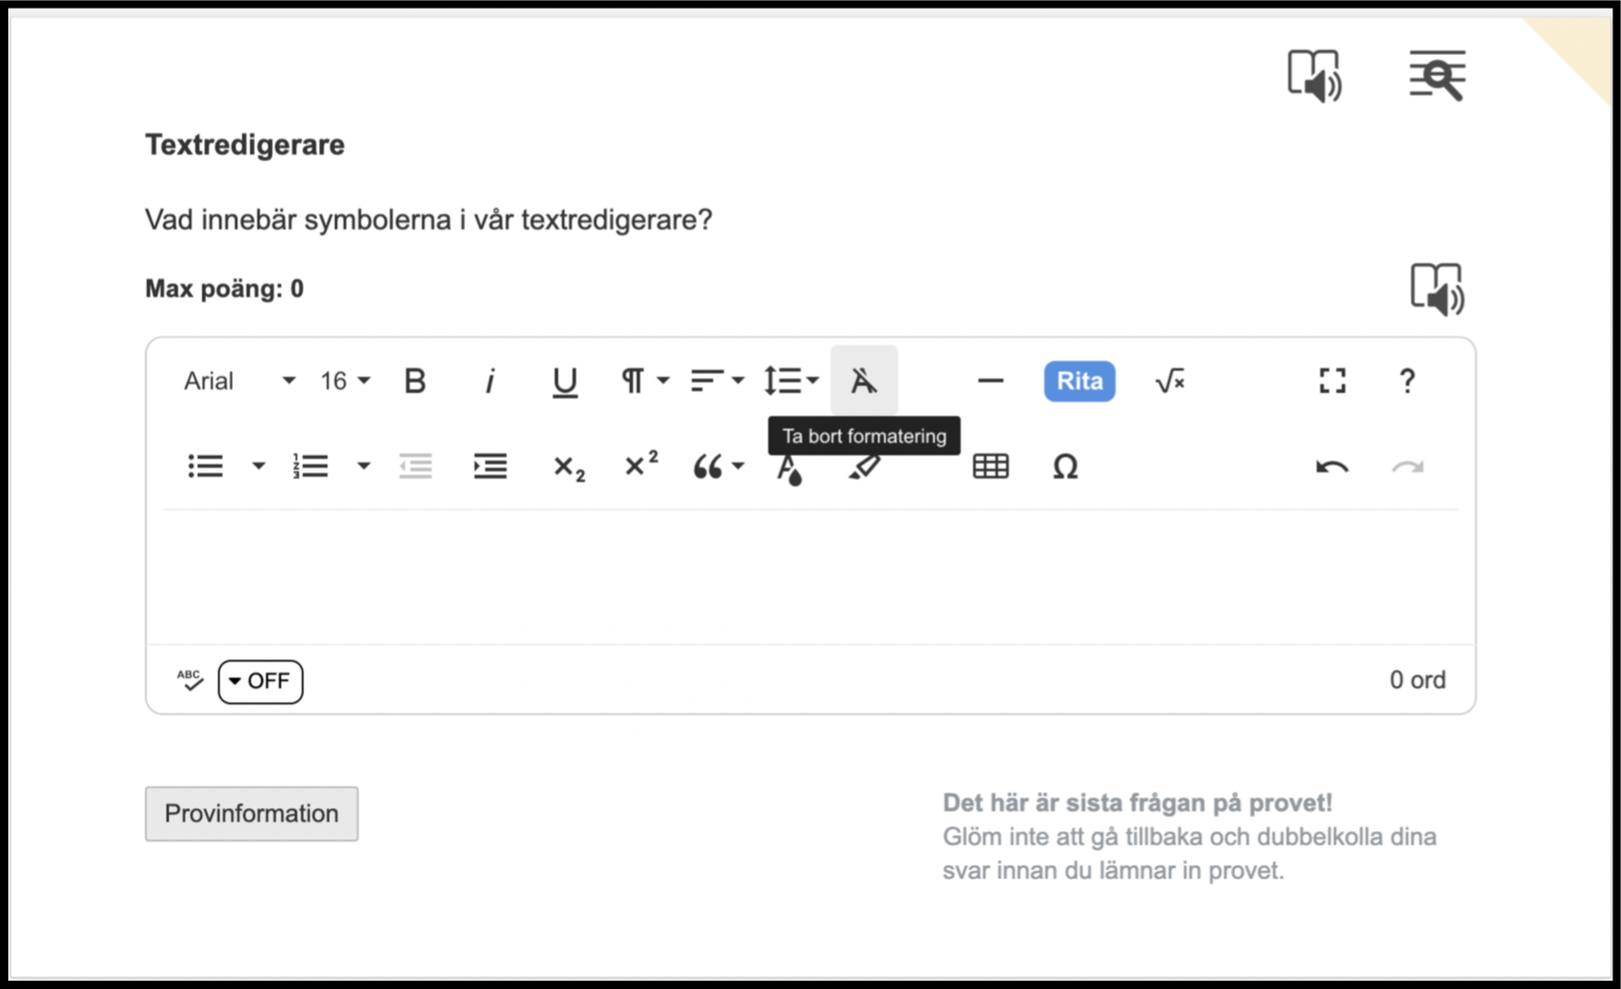Open paragraph format dropdown
The width and height of the screenshot is (1621, 989).
coord(644,381)
